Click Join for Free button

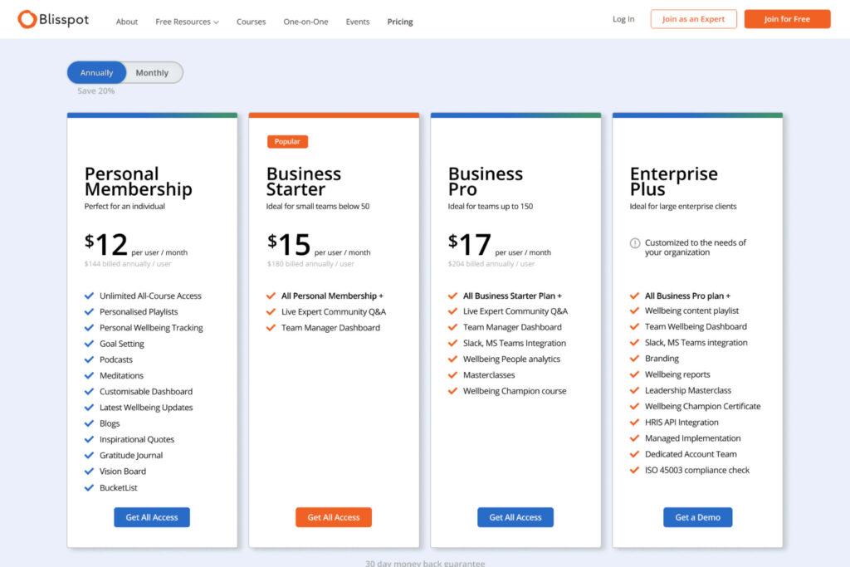click(787, 19)
